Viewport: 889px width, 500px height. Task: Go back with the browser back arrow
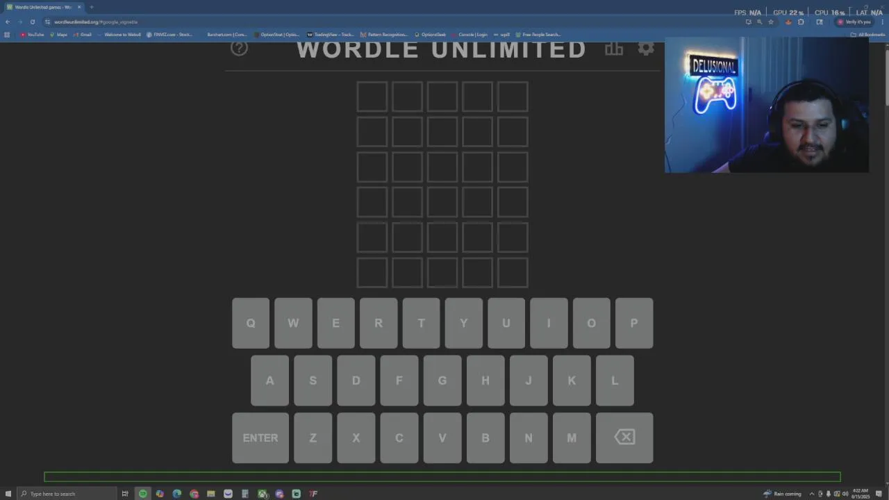[8, 22]
